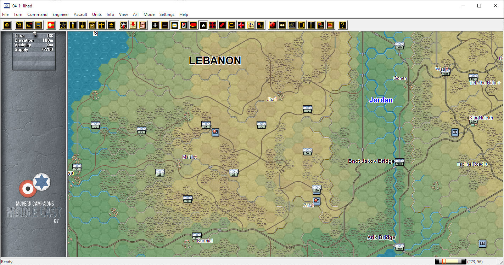Select the Wasit 100 objective flag
This screenshot has height=265, width=504.
click(x=446, y=72)
